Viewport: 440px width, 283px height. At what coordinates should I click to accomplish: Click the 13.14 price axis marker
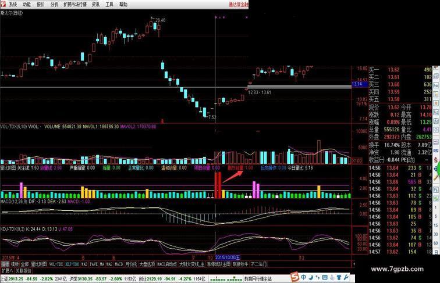click(x=359, y=84)
